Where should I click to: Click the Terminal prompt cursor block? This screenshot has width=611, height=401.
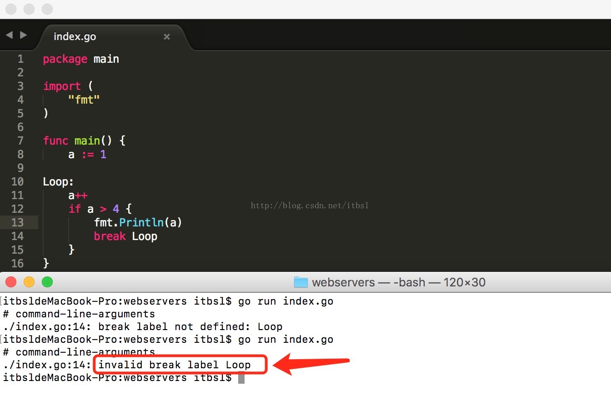(x=241, y=377)
